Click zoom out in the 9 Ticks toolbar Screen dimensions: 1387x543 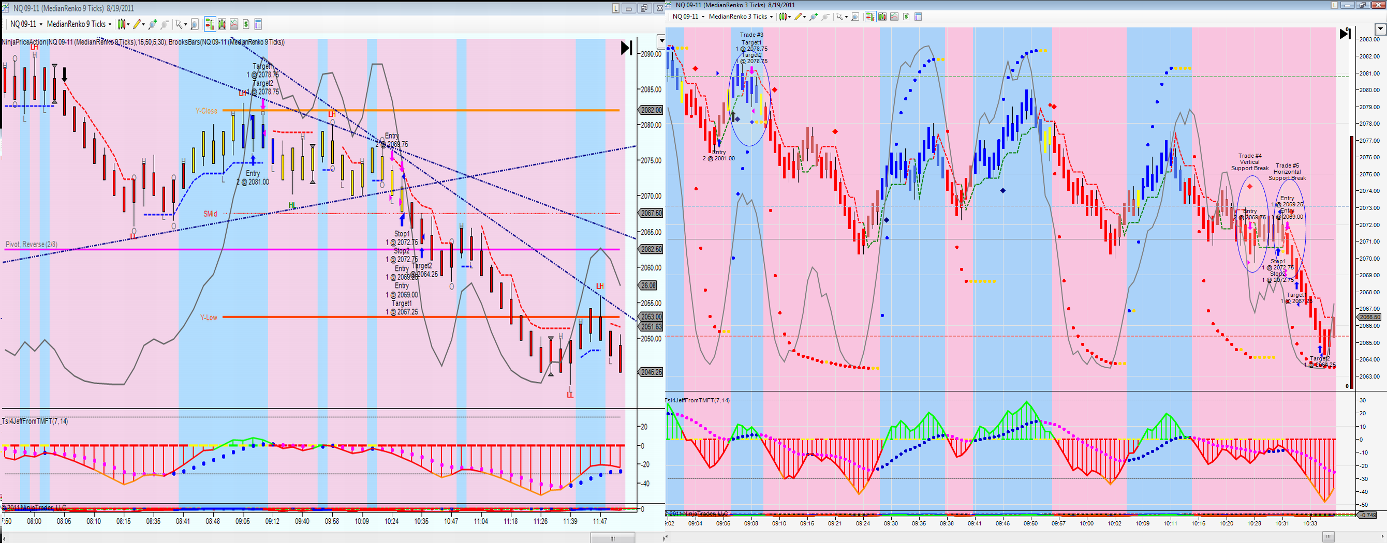pyautogui.click(x=165, y=24)
